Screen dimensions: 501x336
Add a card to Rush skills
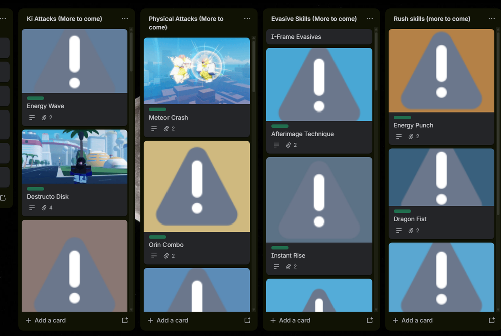point(413,320)
